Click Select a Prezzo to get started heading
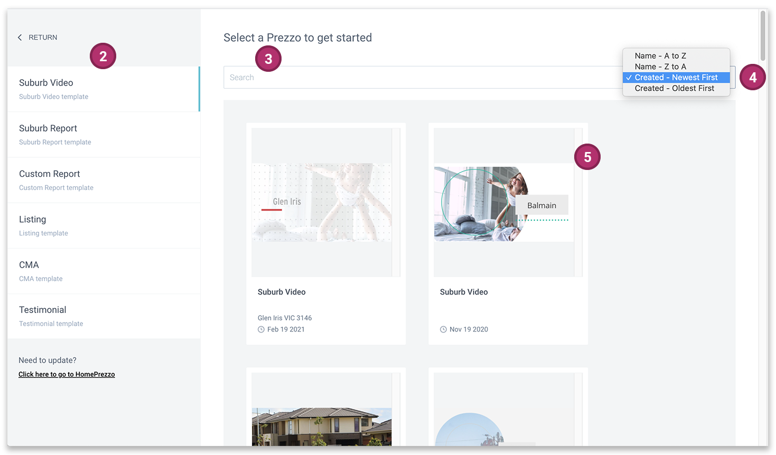The width and height of the screenshot is (776, 455). point(298,37)
